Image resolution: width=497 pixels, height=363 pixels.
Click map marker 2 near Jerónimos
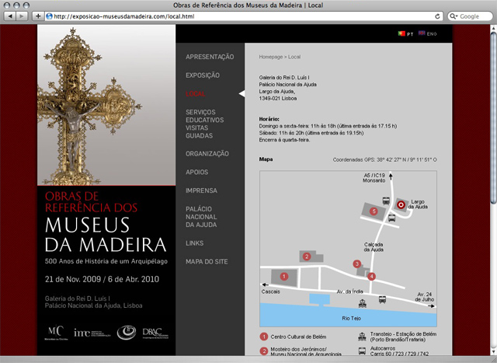[306, 256]
